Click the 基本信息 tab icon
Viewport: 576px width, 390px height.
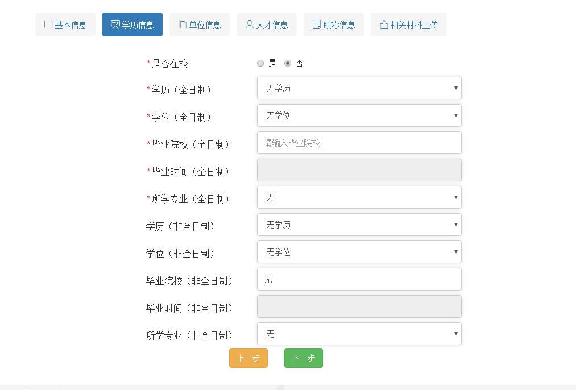click(47, 24)
